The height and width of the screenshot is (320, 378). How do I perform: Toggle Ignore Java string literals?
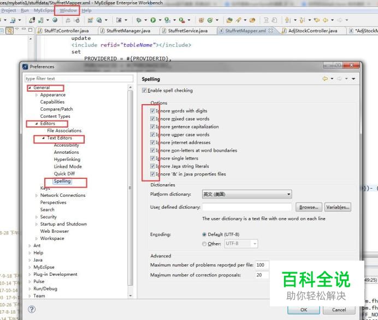[x=152, y=166]
